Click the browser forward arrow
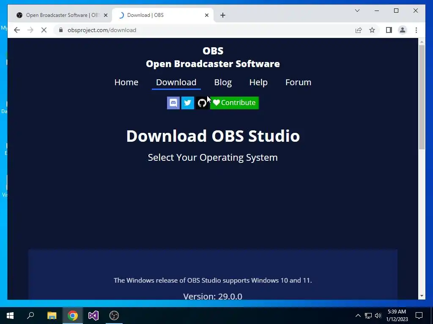This screenshot has width=433, height=324. pyautogui.click(x=30, y=30)
